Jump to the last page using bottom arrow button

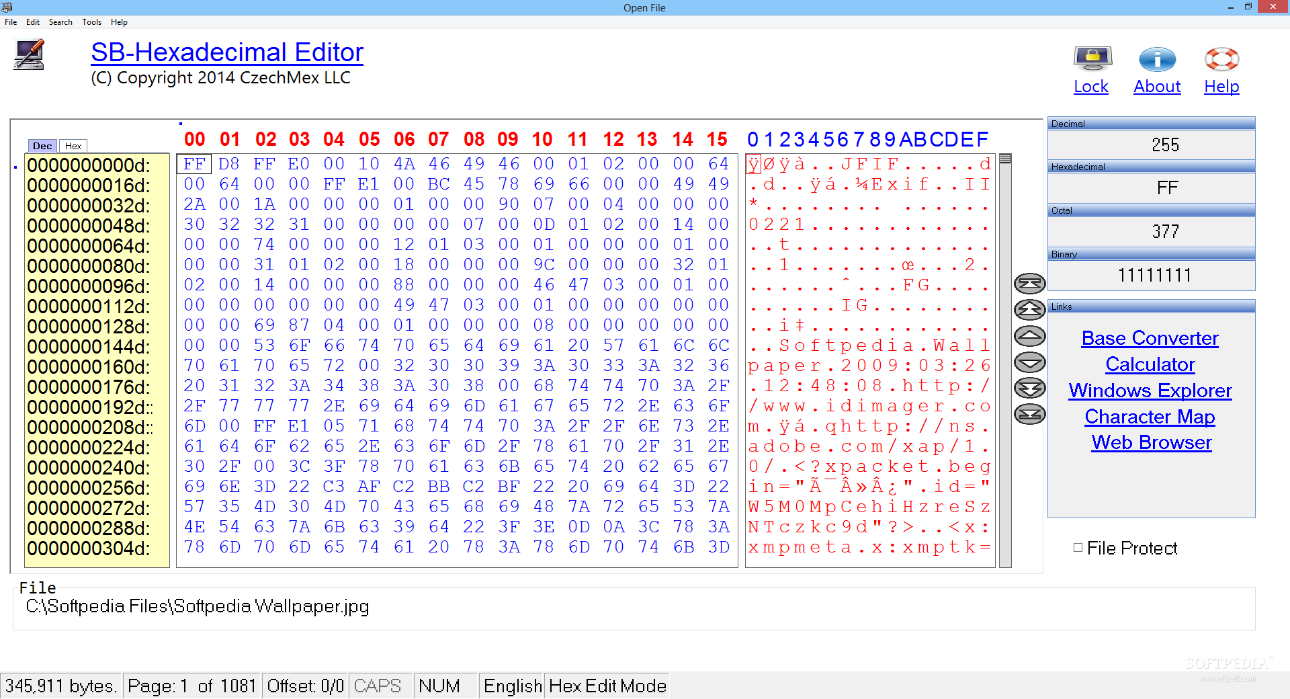click(1029, 414)
